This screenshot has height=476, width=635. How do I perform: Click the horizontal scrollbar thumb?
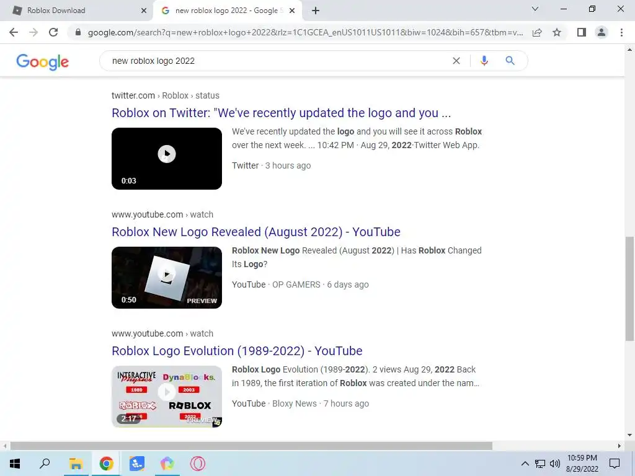pyautogui.click(x=251, y=446)
